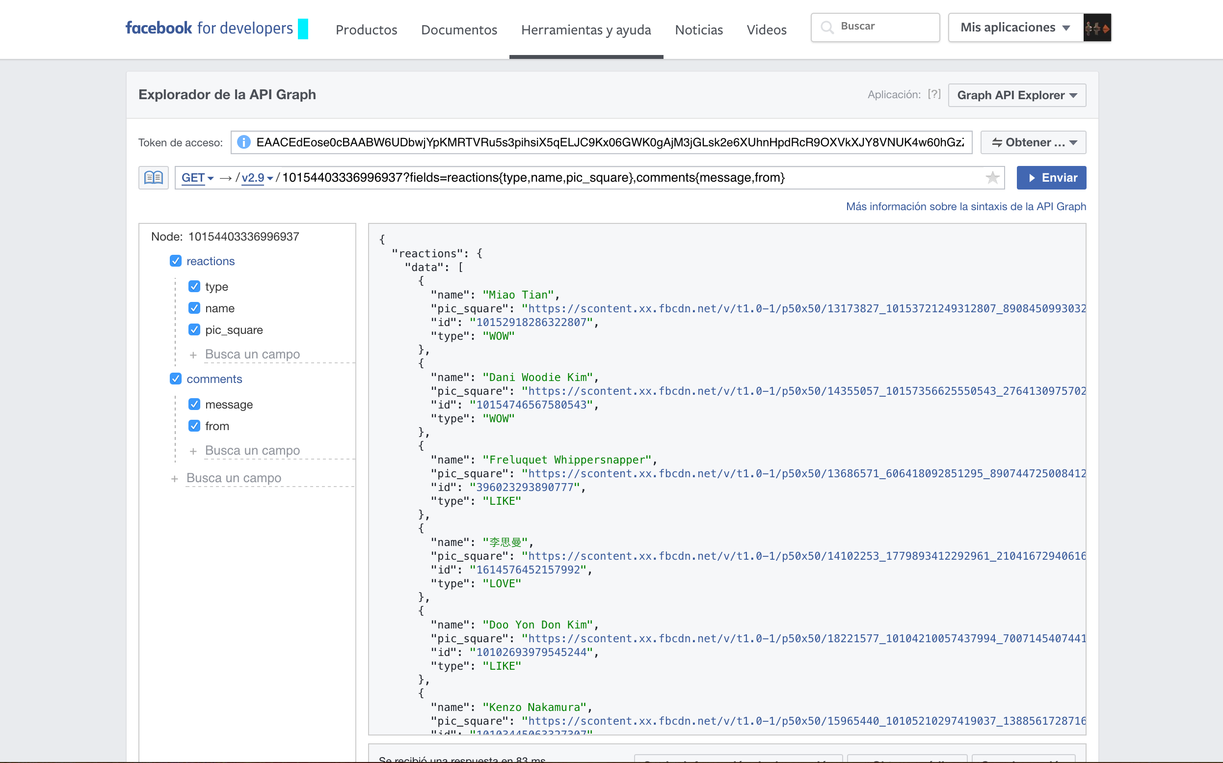Go to Noticias
Viewport: 1223px width, 763px height.
click(x=698, y=29)
